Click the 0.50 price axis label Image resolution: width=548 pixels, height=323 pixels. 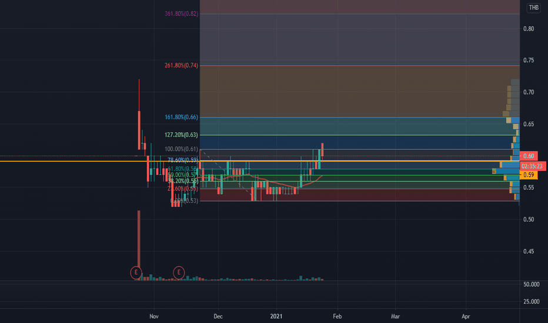point(529,219)
